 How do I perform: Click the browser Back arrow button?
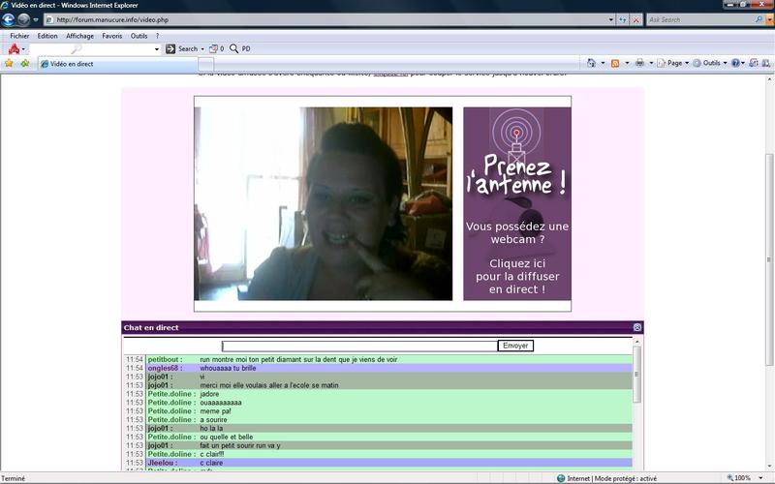(10, 19)
